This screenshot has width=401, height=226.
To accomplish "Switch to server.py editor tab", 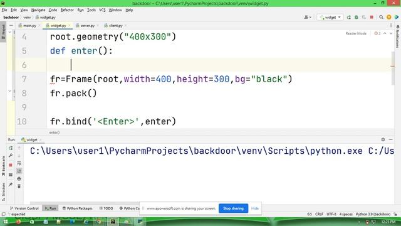I will pyautogui.click(x=87, y=26).
